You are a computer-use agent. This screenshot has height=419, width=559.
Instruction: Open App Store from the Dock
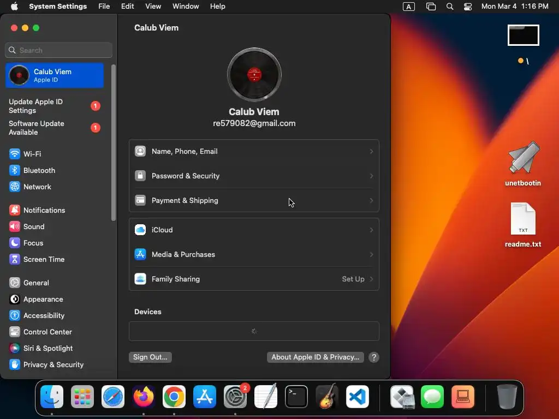(205, 397)
